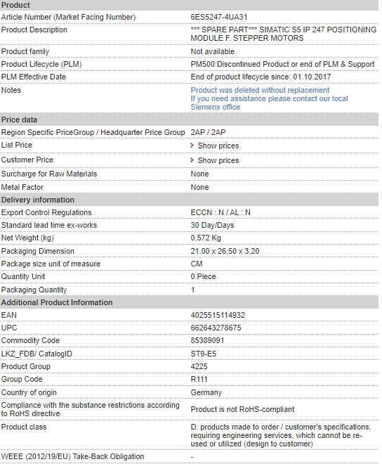
Task: Click the UPC value 662643278675
Action: click(x=216, y=328)
